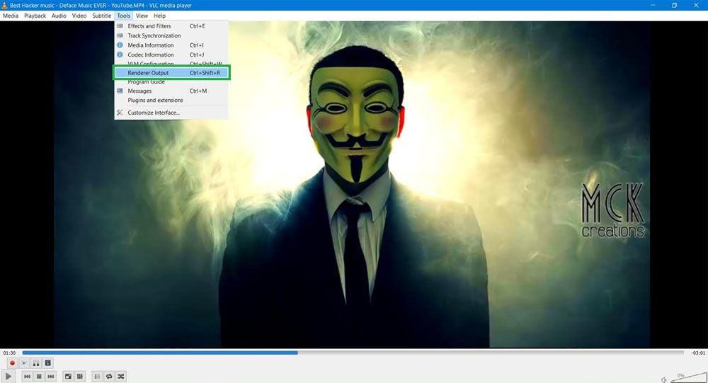Open the Help menu

click(159, 16)
